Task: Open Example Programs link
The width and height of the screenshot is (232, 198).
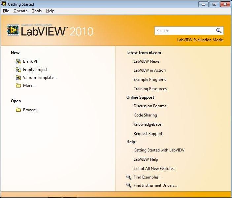Action: click(x=150, y=80)
